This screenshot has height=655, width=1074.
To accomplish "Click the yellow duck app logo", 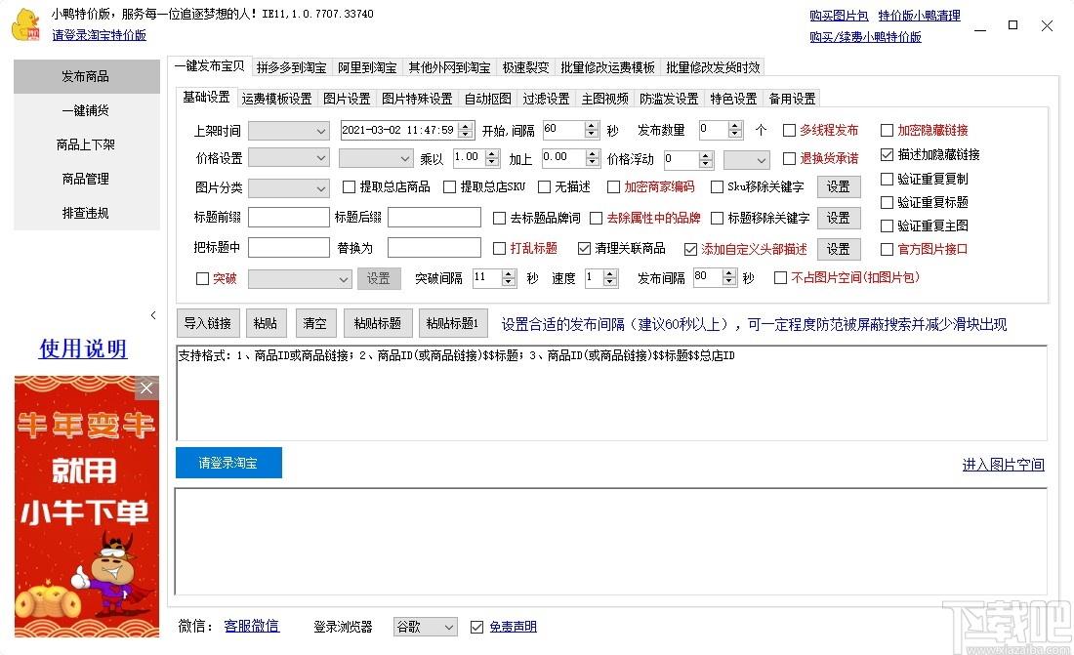I will coord(26,24).
